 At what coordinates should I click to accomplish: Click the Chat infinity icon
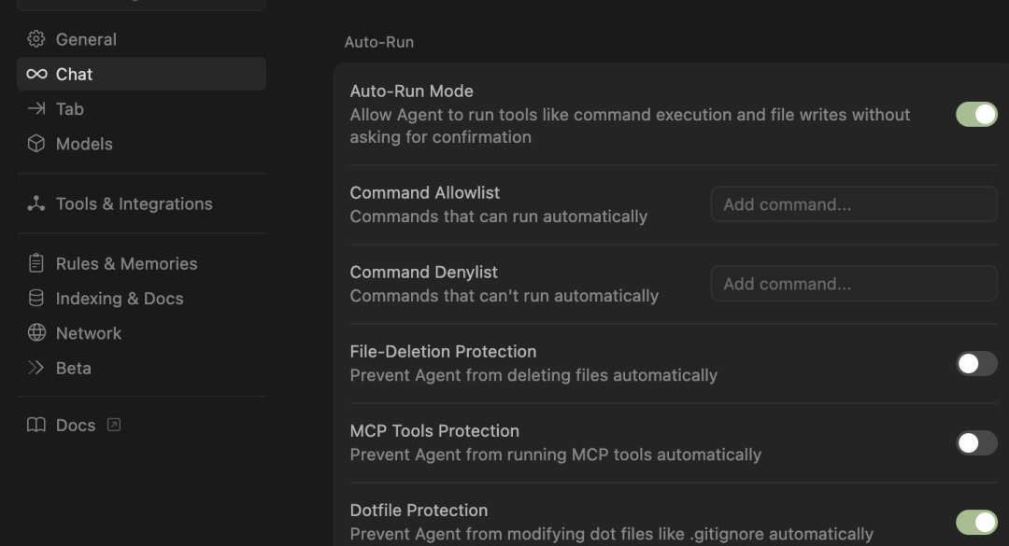coord(36,74)
